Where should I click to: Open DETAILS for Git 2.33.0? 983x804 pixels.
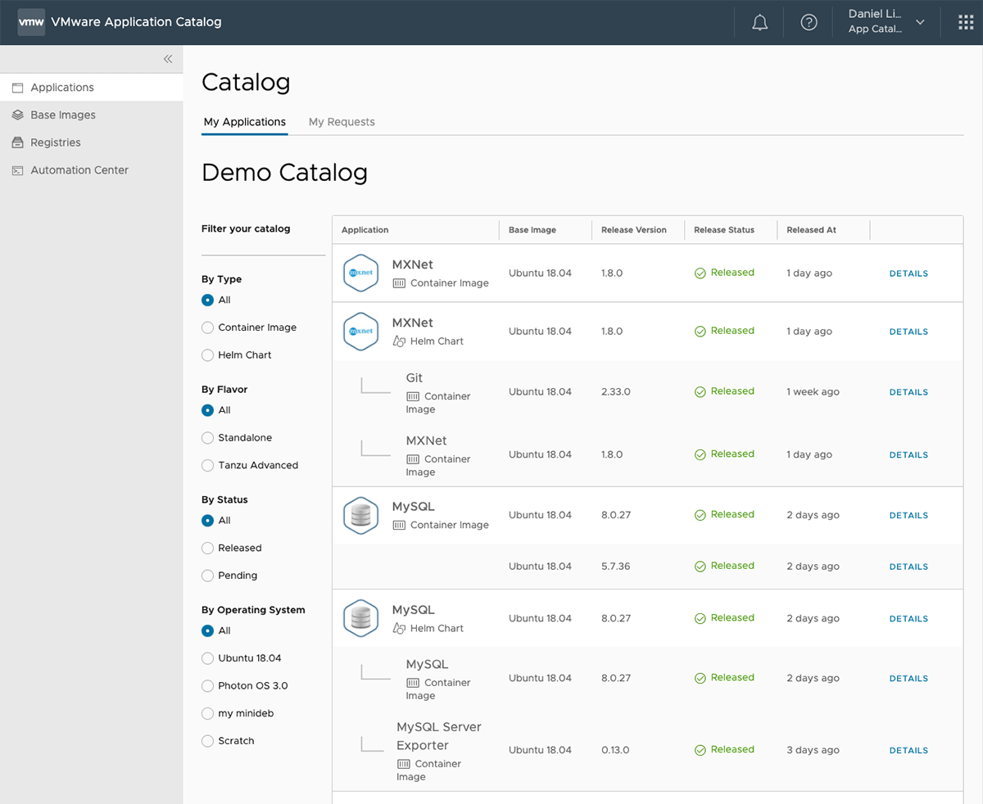pos(908,392)
